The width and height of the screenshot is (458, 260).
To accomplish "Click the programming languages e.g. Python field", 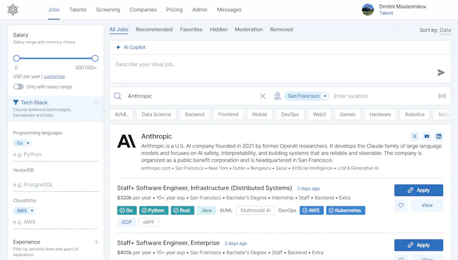I will (56, 154).
